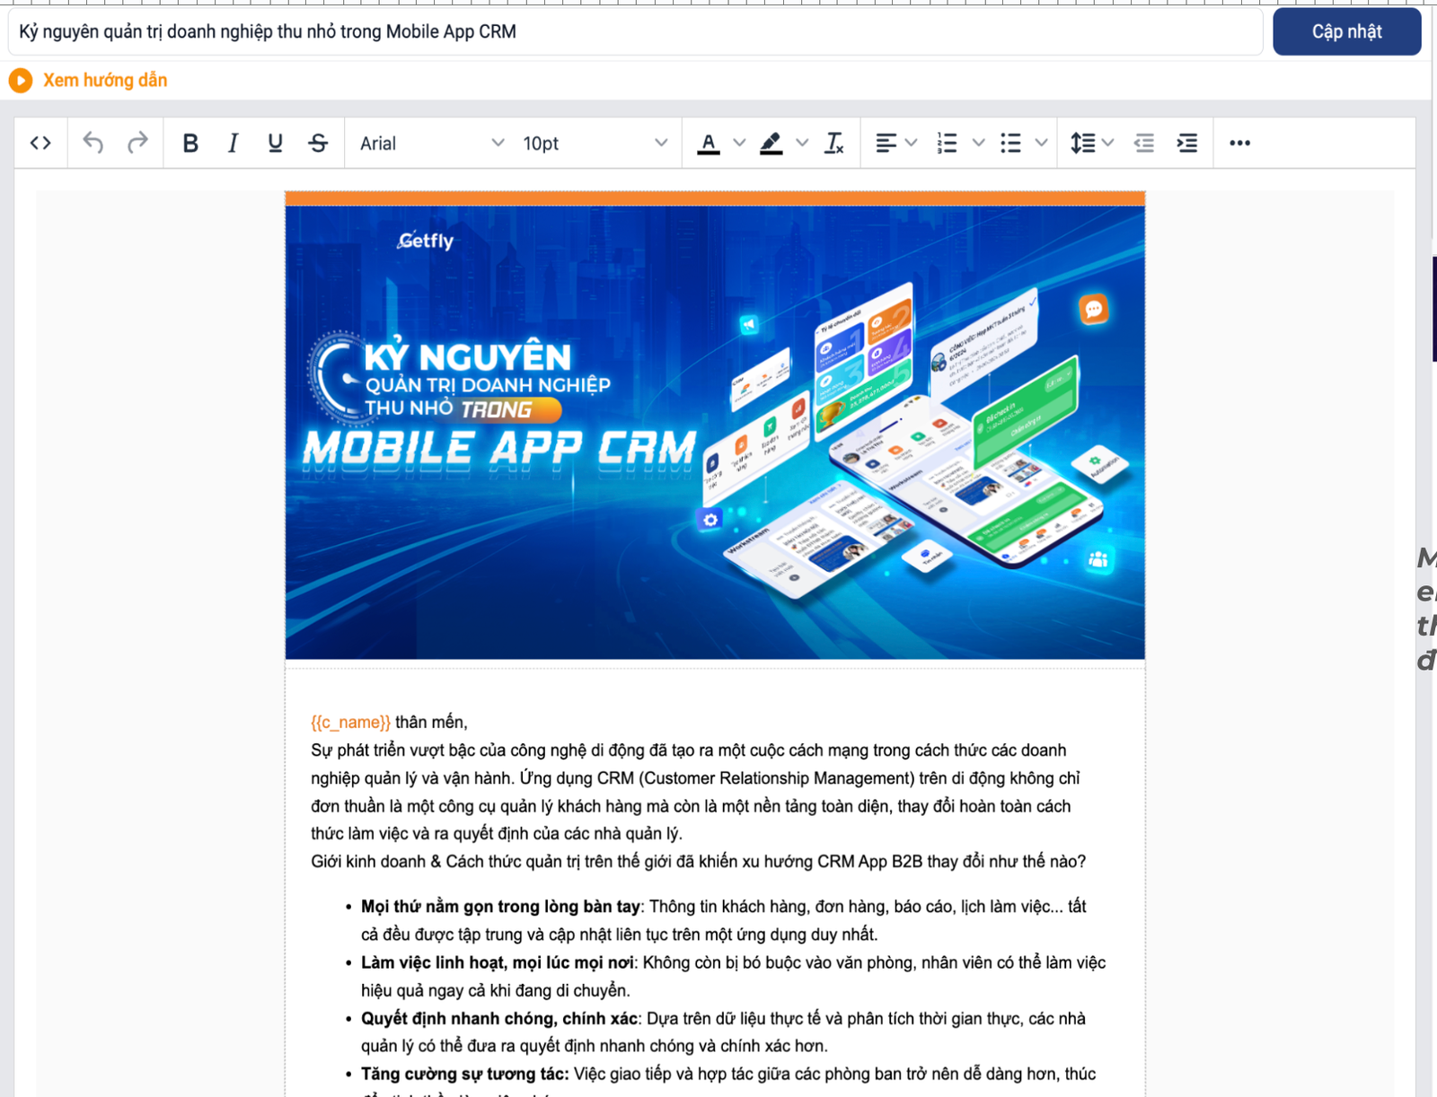Increase indent of the paragraph
This screenshot has height=1097, width=1437.
pos(1186,143)
